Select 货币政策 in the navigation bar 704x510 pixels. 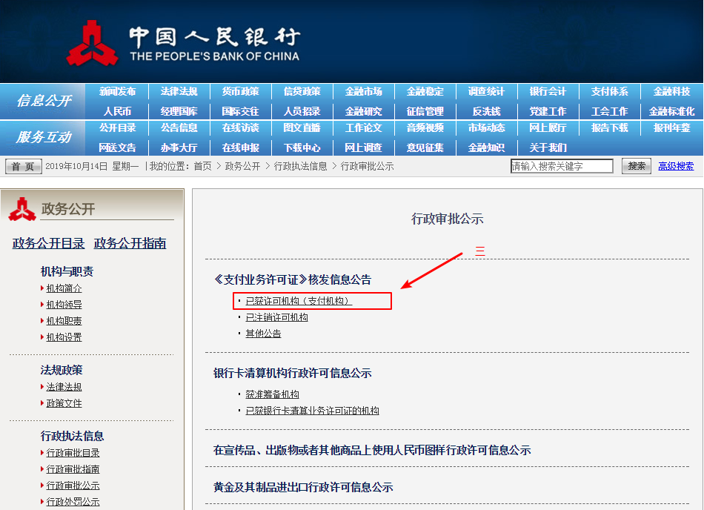(241, 92)
